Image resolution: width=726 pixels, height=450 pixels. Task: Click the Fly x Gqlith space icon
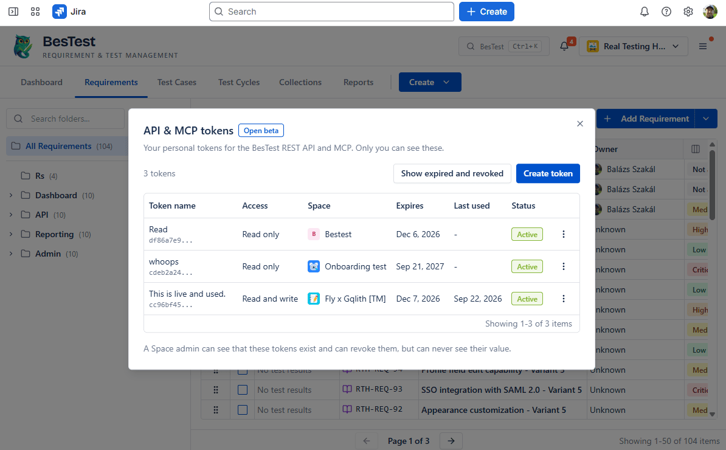point(314,299)
